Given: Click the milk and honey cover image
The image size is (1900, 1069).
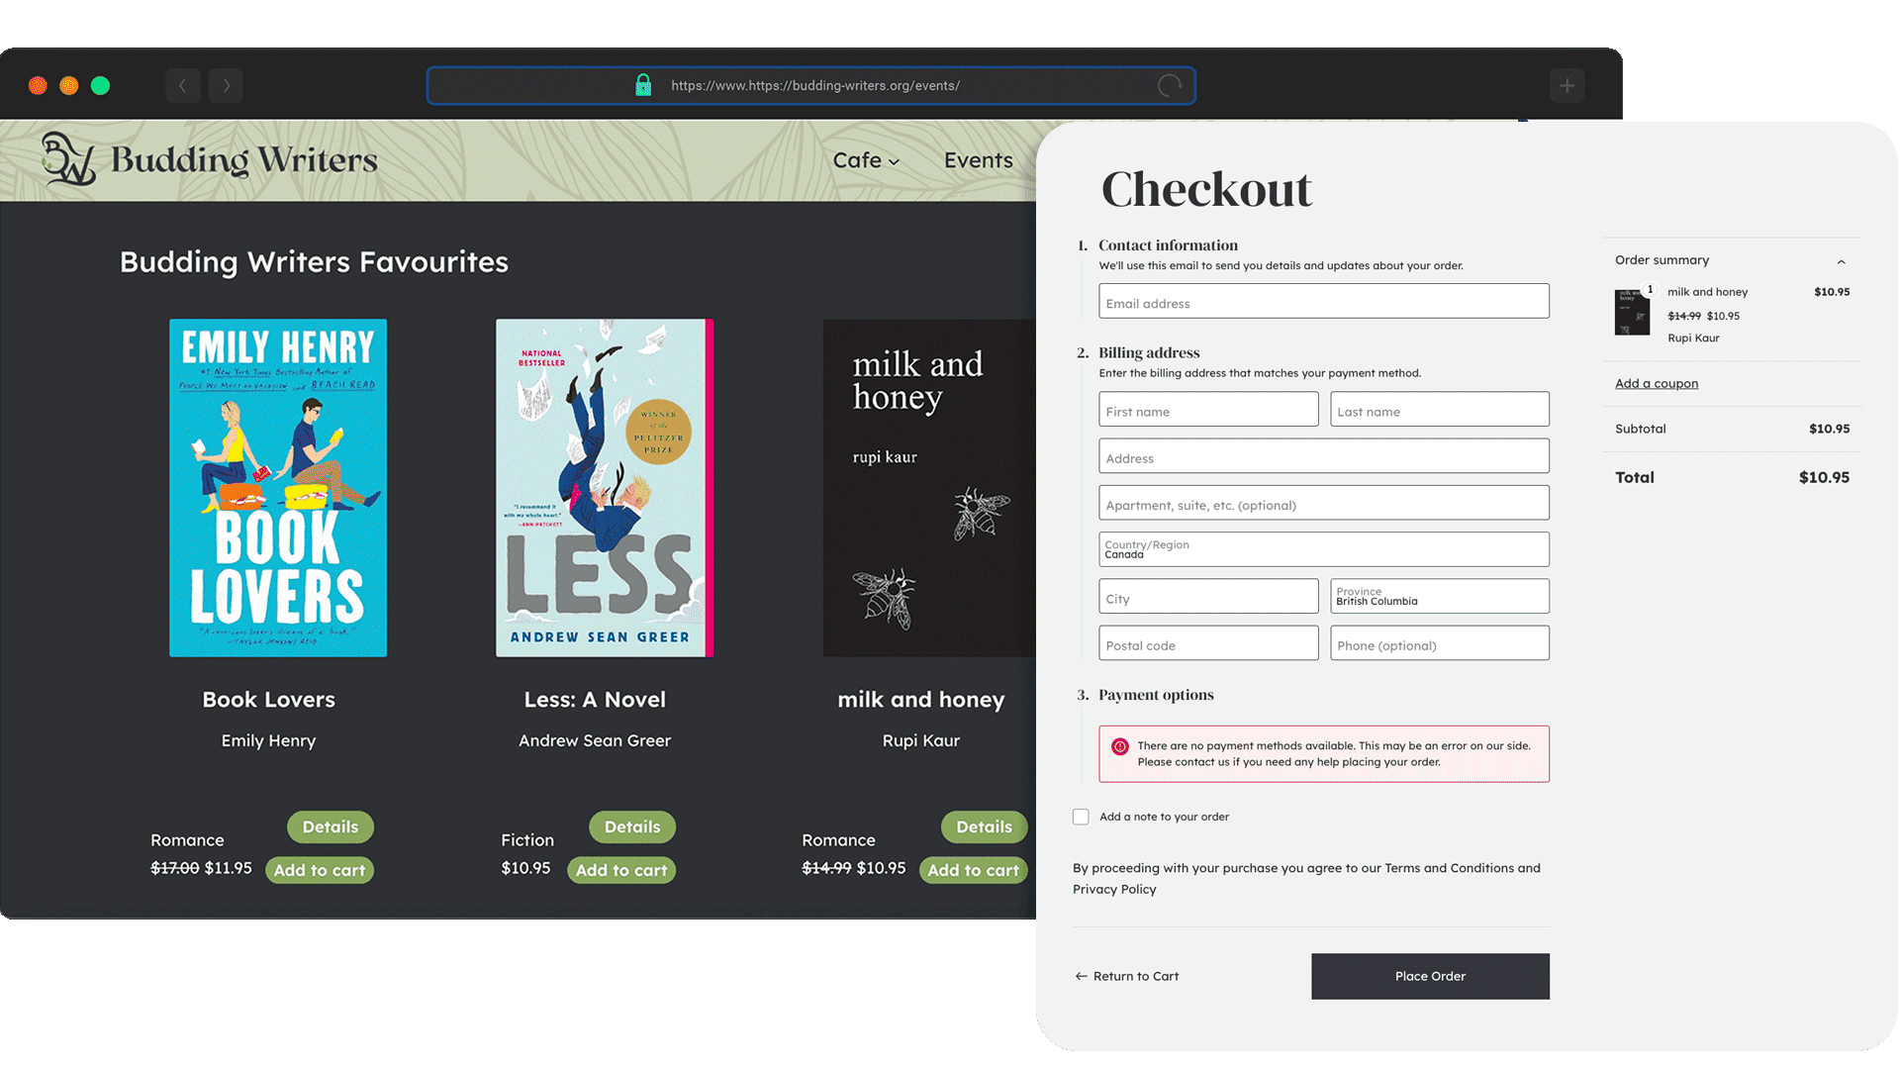Looking at the screenshot, I should pyautogui.click(x=929, y=488).
